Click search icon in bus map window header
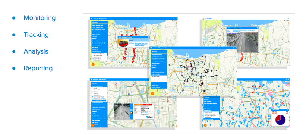Image resolution: width=300 pixels, height=137 pixels. (x=174, y=19)
